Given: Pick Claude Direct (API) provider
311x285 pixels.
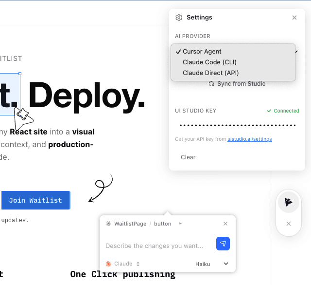Looking at the screenshot, I should click(210, 73).
